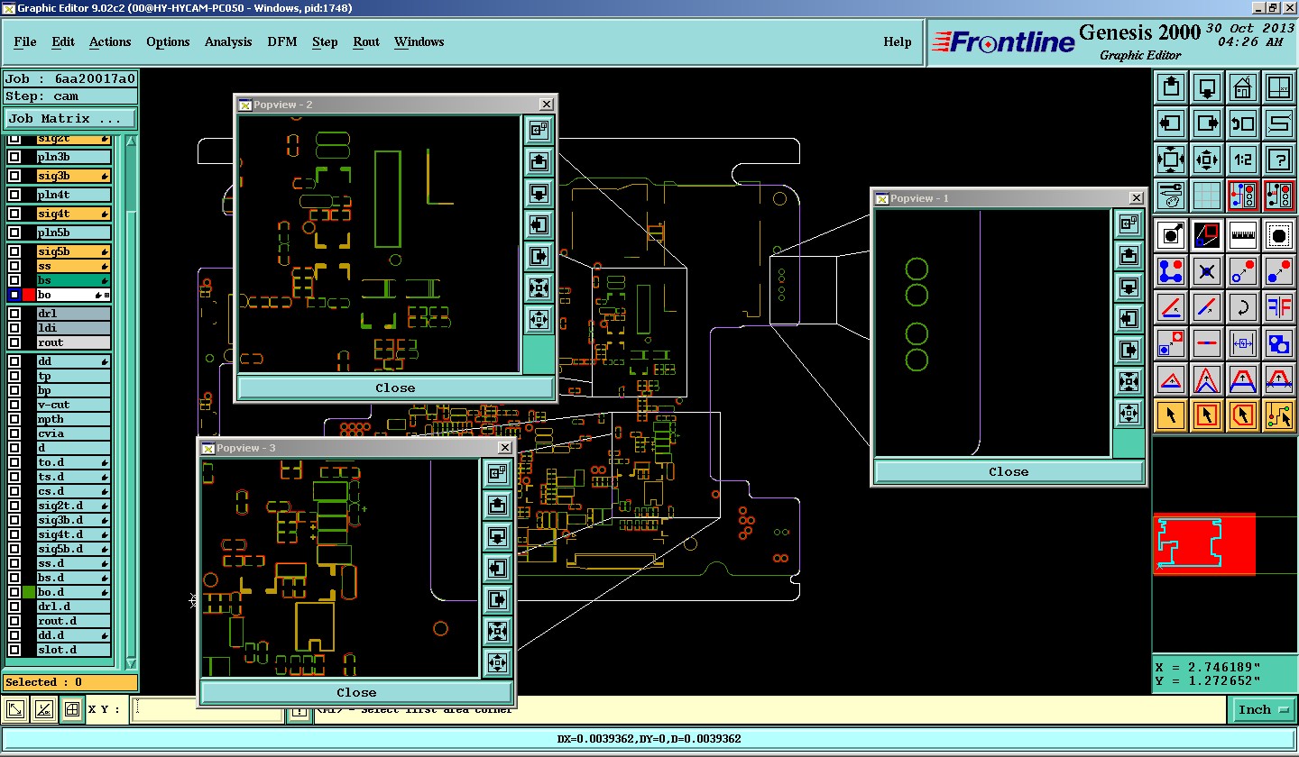Click the wrench and palette settings icon
The height and width of the screenshot is (757, 1299).
[1170, 195]
